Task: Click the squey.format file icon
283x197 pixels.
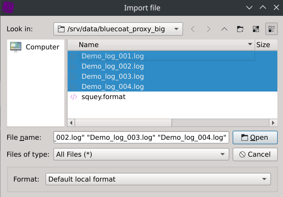Action: (x=74, y=97)
